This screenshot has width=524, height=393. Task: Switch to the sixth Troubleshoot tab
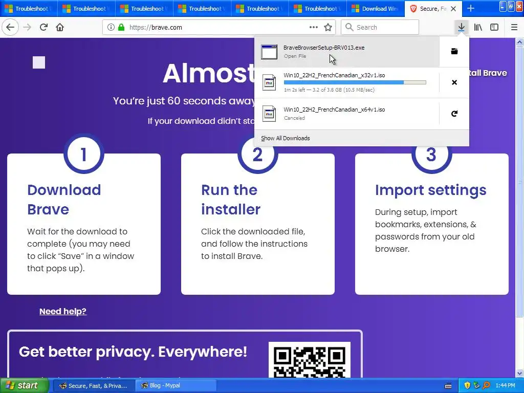pos(318,9)
